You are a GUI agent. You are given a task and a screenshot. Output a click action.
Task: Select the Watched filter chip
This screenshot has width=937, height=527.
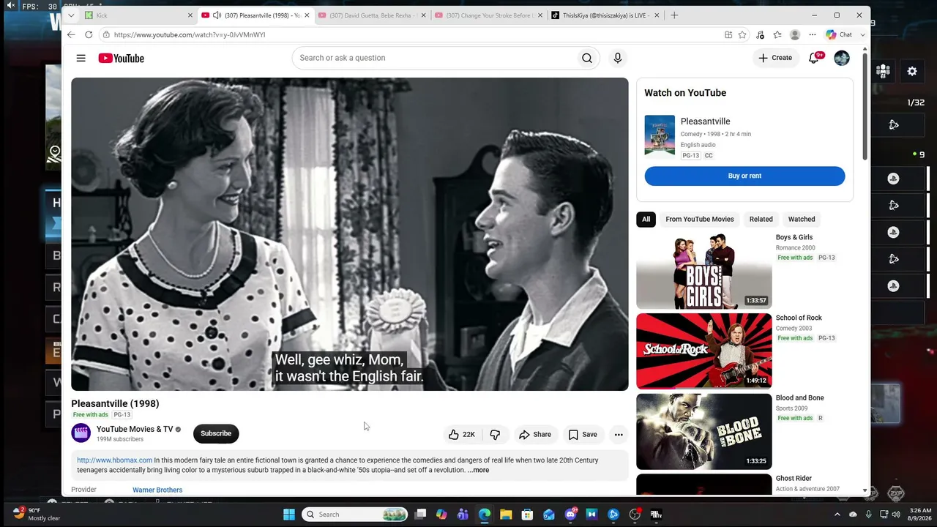(802, 219)
